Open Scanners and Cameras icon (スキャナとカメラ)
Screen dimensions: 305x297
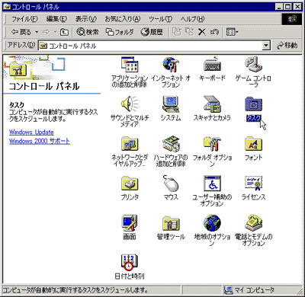tap(212, 104)
